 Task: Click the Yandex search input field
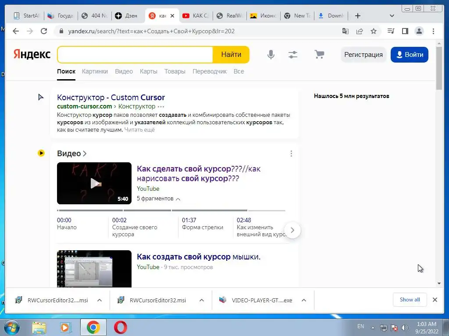click(135, 54)
